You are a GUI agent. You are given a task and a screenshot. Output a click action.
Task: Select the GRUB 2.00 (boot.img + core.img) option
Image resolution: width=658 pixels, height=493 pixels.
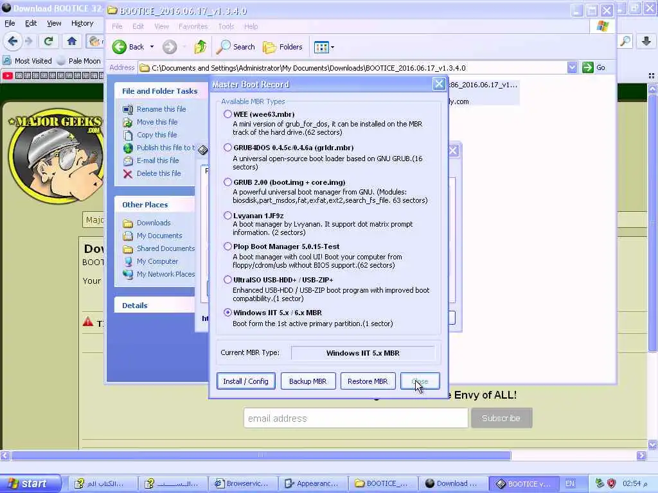click(227, 182)
